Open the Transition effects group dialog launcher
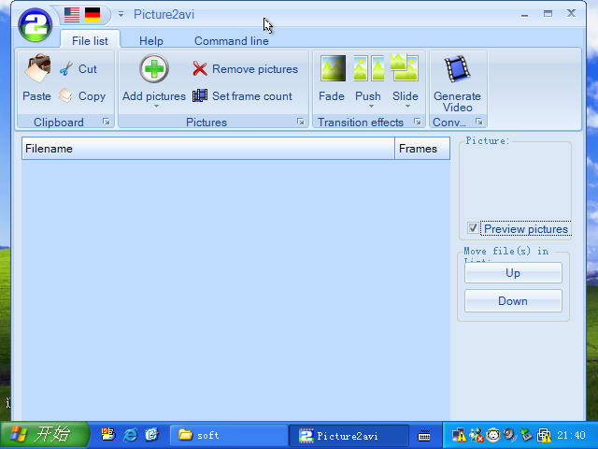Screen dimensions: 598x449 point(418,122)
